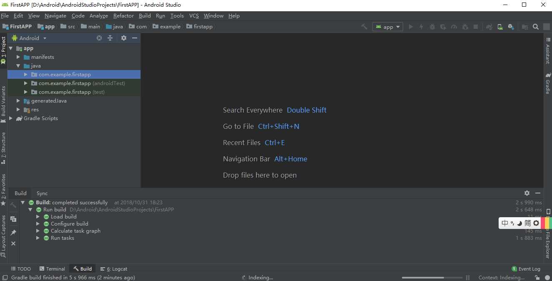
Task: Collapse all nodes in Project panel
Action: click(x=110, y=38)
